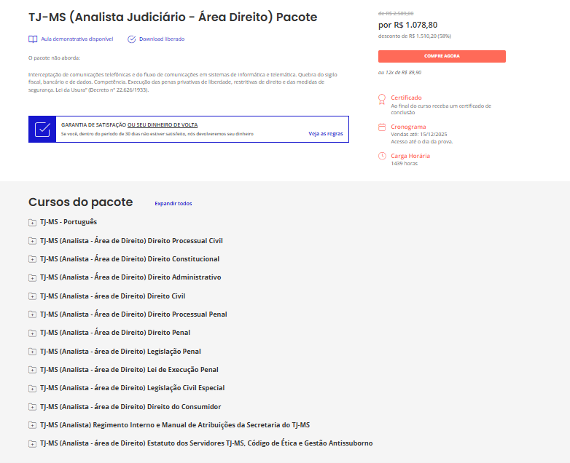The width and height of the screenshot is (570, 463).
Task: Click the 1439 horas text
Action: (405, 163)
